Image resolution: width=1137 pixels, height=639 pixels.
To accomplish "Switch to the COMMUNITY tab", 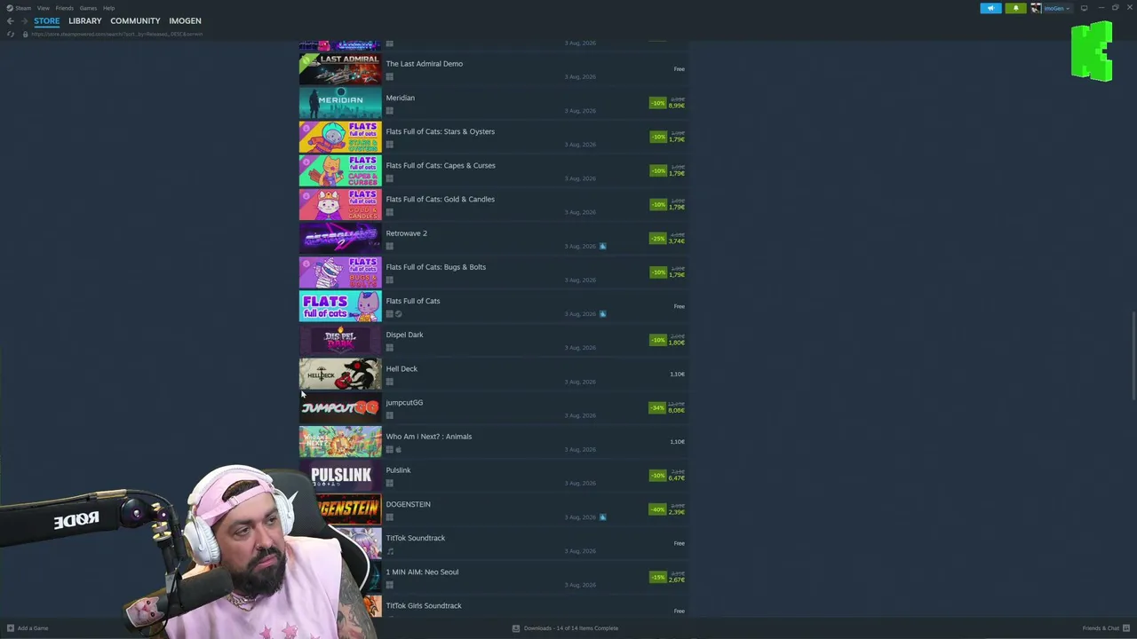I will coord(135,20).
